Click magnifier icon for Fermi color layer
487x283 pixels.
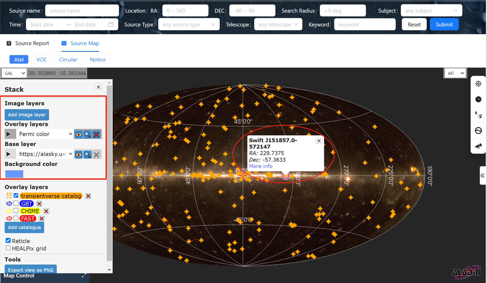coord(87,134)
